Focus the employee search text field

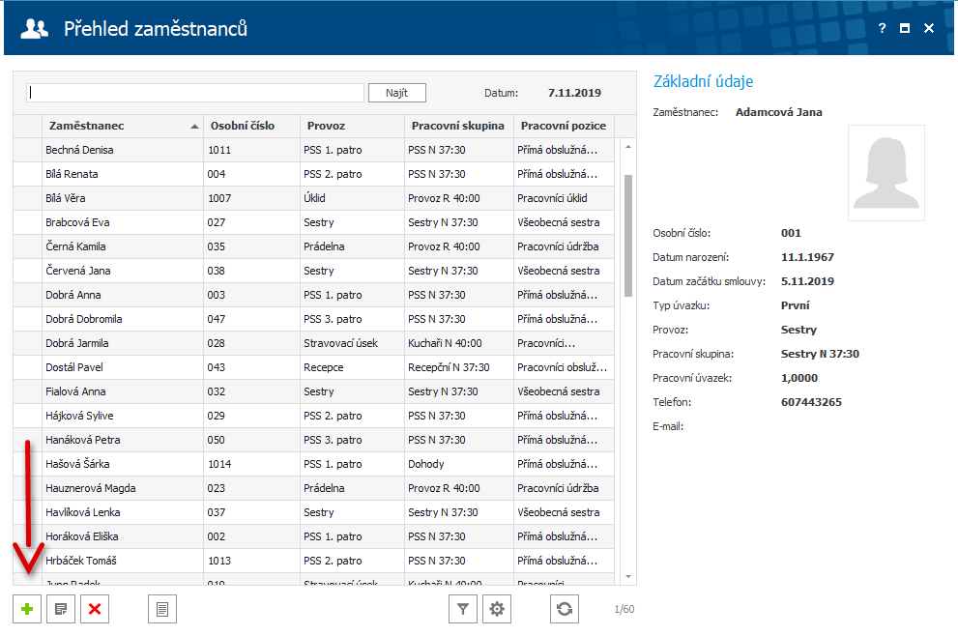tap(195, 93)
